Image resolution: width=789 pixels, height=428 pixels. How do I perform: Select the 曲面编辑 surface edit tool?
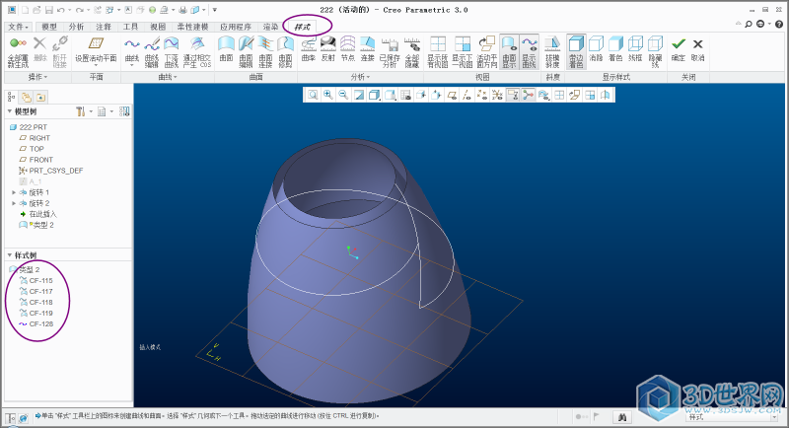[246, 52]
